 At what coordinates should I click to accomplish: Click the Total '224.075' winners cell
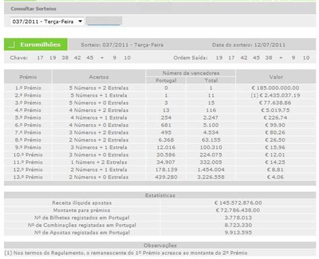pyautogui.click(x=211, y=154)
